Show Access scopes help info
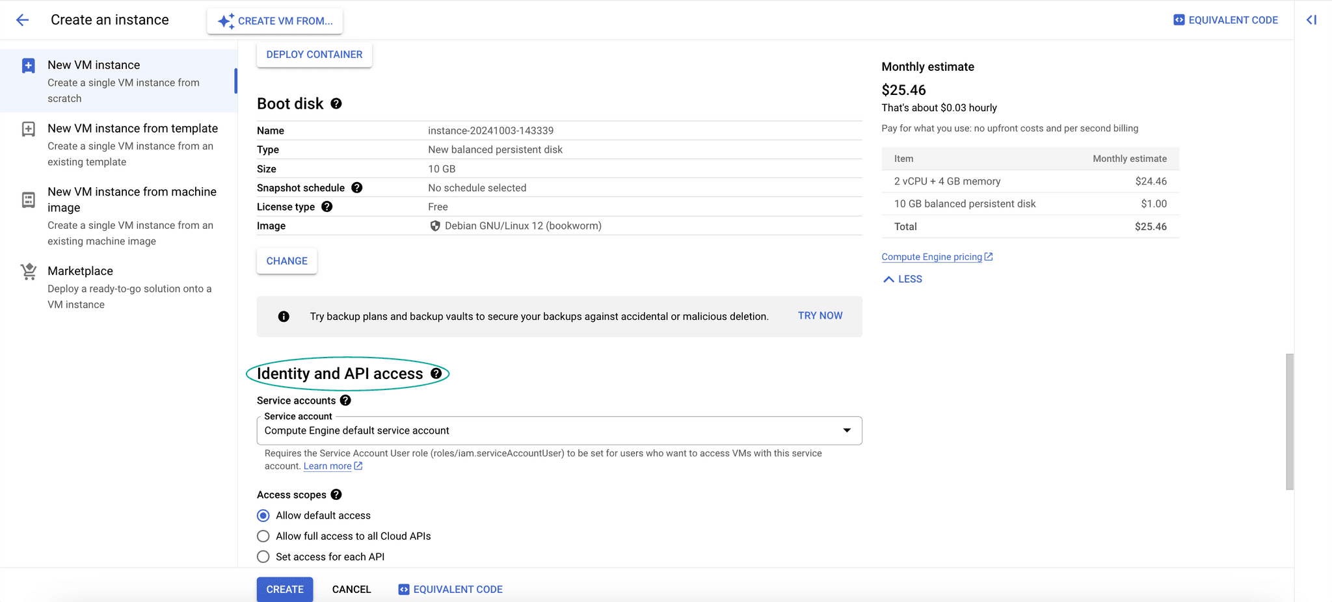Image resolution: width=1332 pixels, height=602 pixels. click(x=336, y=495)
